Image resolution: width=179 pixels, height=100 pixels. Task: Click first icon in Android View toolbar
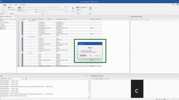click(132, 19)
